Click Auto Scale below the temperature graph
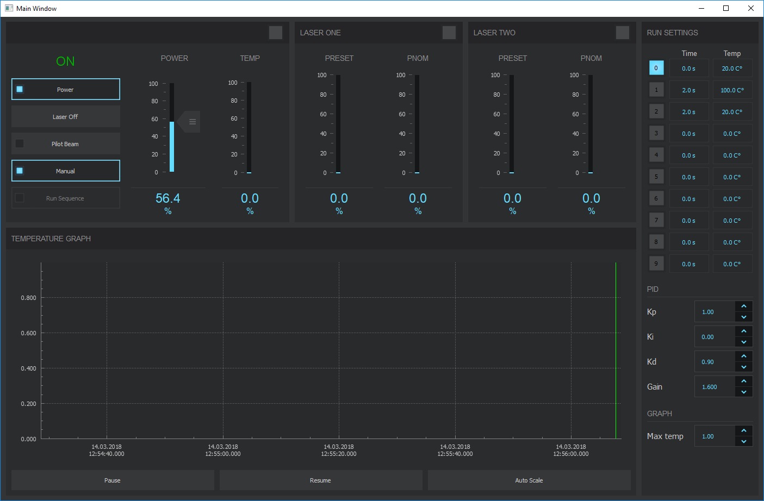The height and width of the screenshot is (501, 764). pyautogui.click(x=529, y=480)
